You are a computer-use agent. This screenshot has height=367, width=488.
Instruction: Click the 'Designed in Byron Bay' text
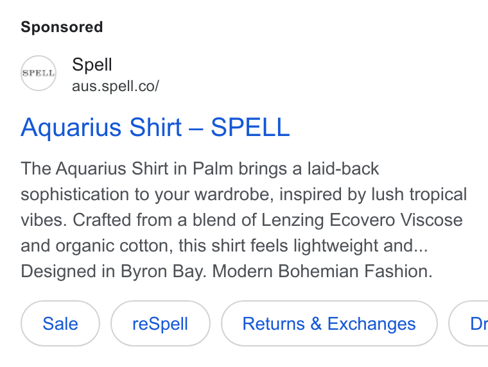114,271
